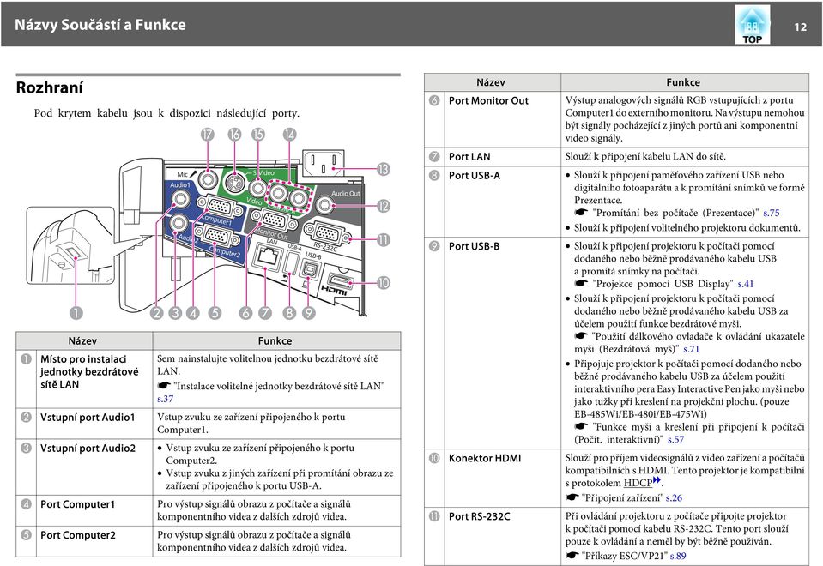
Task: Click the Mic jack in the diagram
Action: coord(208,178)
